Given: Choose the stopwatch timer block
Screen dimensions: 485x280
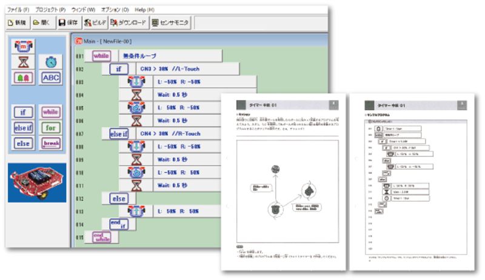Looking at the screenshot, I should 51,62.
